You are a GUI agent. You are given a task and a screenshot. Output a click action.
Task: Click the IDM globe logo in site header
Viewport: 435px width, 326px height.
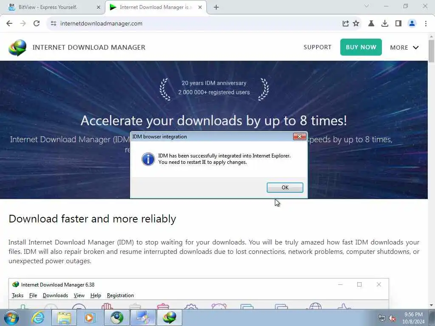17,48
